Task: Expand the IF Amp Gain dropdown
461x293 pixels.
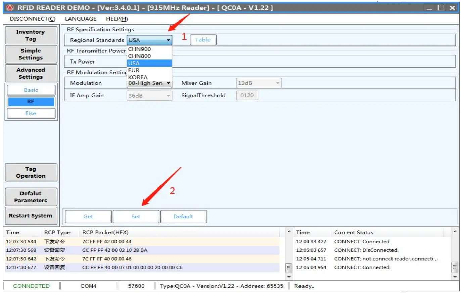Action: (149, 96)
